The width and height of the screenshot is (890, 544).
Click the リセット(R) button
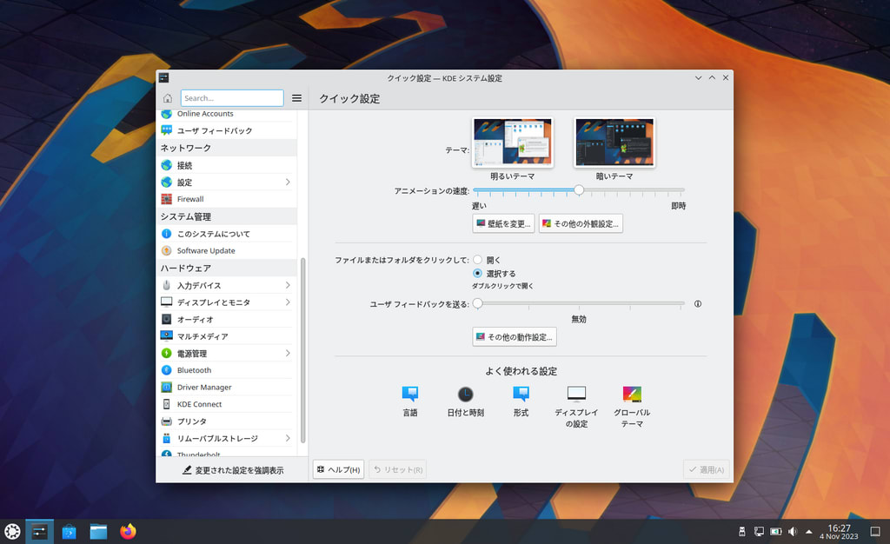coord(398,469)
